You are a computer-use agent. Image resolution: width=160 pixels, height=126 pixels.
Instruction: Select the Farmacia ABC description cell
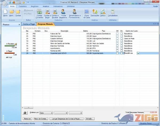point(65,51)
